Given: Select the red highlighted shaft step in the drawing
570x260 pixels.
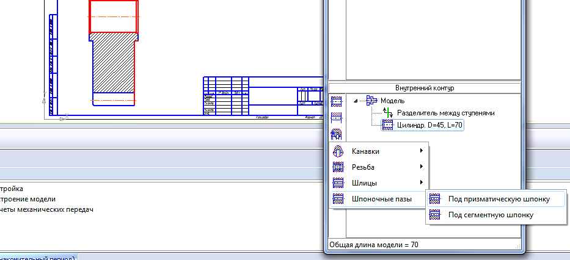Looking at the screenshot, I should [114, 15].
